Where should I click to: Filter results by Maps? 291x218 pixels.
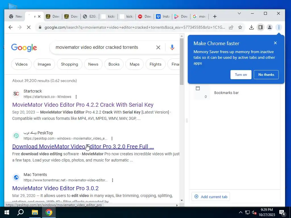134,64
